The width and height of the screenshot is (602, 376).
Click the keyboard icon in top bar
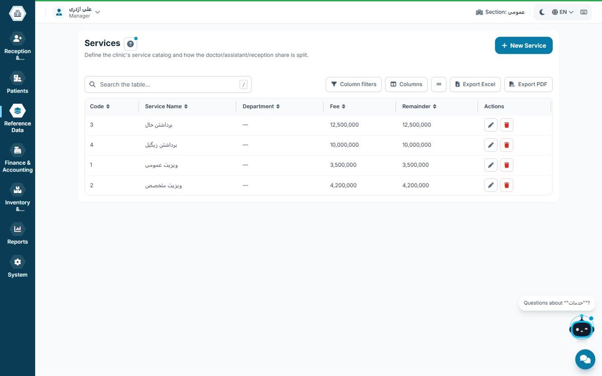[x=583, y=12]
